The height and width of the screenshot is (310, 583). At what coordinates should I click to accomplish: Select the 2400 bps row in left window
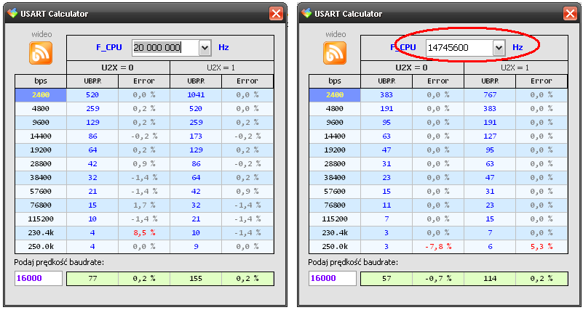tap(144, 95)
